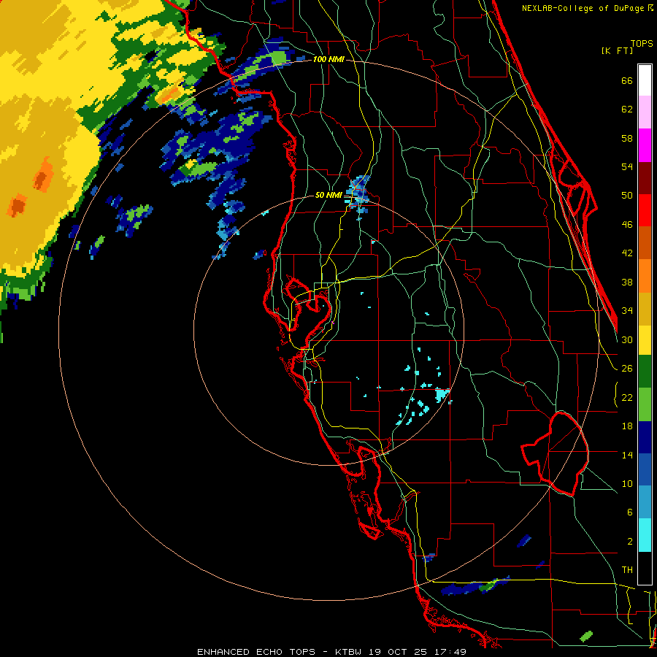The image size is (657, 657).
Task: Click the light orange legend swatch beside 38
Action: (x=645, y=276)
